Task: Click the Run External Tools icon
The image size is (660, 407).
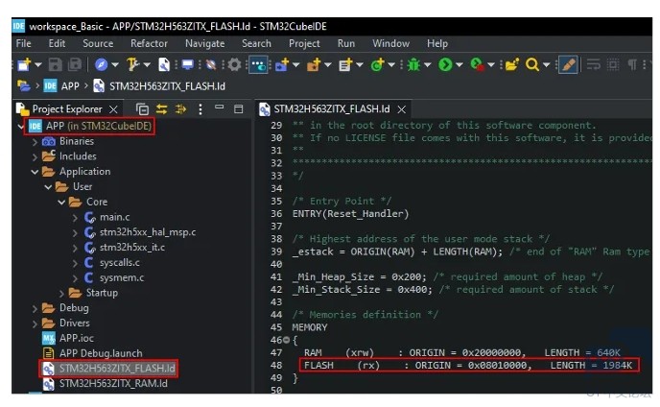Action: [x=477, y=64]
